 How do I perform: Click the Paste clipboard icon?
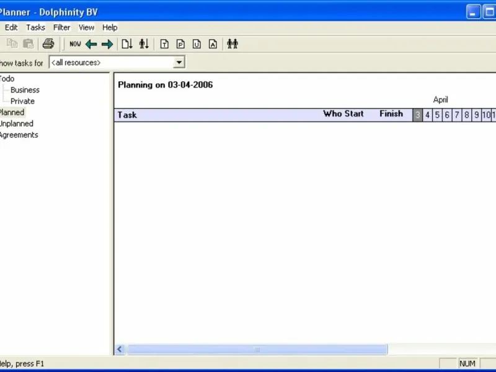[x=28, y=43]
